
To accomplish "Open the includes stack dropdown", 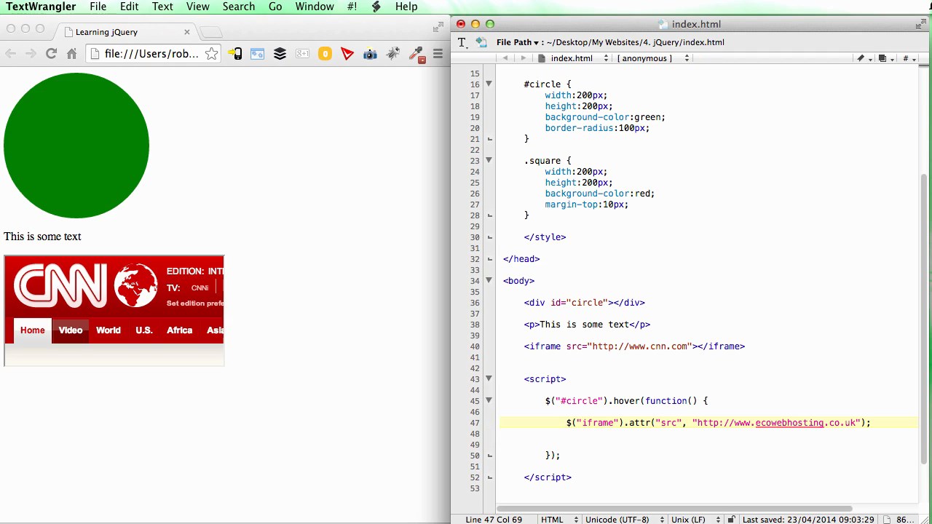I will pos(885,58).
